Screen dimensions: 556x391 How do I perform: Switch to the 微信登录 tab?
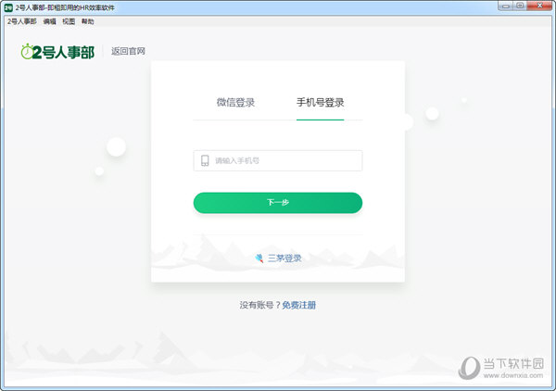[x=235, y=103]
